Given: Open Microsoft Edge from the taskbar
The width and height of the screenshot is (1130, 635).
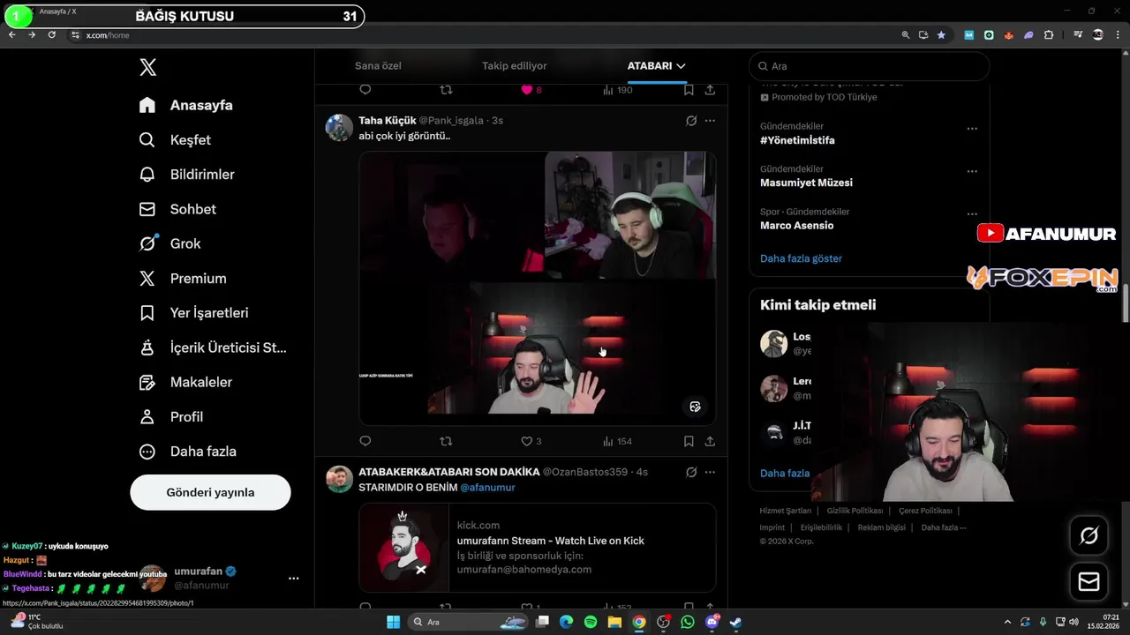Looking at the screenshot, I should 567,622.
